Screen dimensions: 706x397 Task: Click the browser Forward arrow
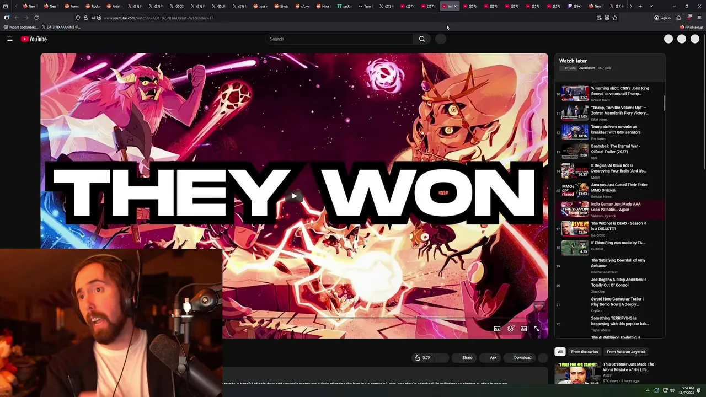[x=26, y=18]
